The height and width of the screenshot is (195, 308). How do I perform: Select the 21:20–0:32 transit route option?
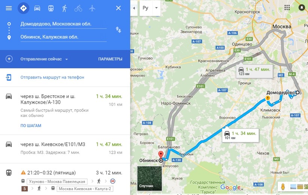pos(65,179)
